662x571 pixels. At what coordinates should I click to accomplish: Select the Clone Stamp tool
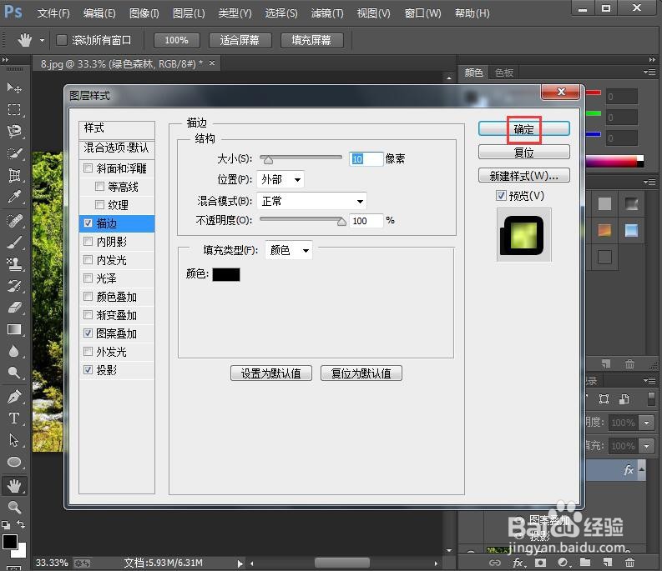pos(14,264)
